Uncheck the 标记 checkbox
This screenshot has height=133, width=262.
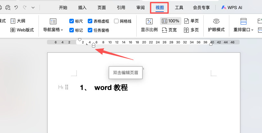72,30
